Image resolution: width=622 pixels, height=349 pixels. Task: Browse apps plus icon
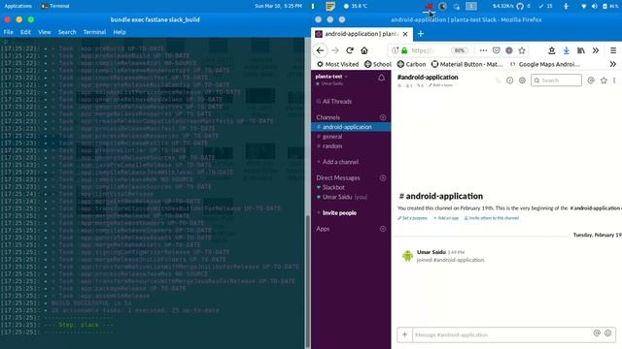click(x=383, y=229)
